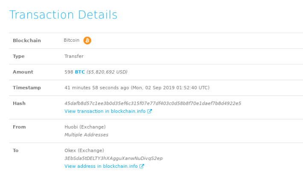Click the blue BTC currency link
Viewport: 303px width, 181px height.
(80, 72)
